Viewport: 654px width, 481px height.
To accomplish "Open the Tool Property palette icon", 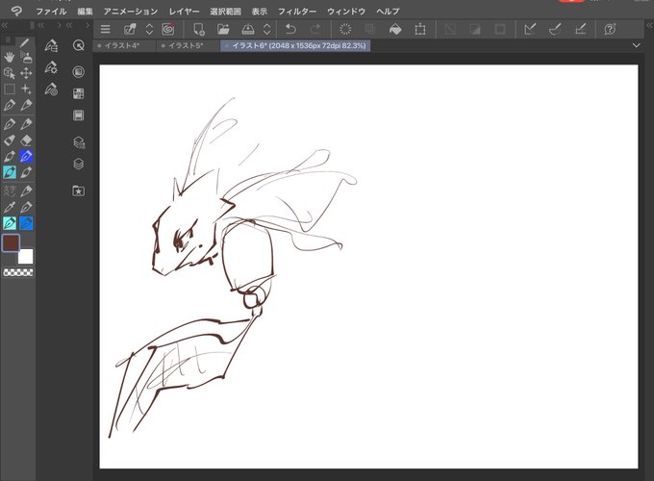I will [x=51, y=67].
